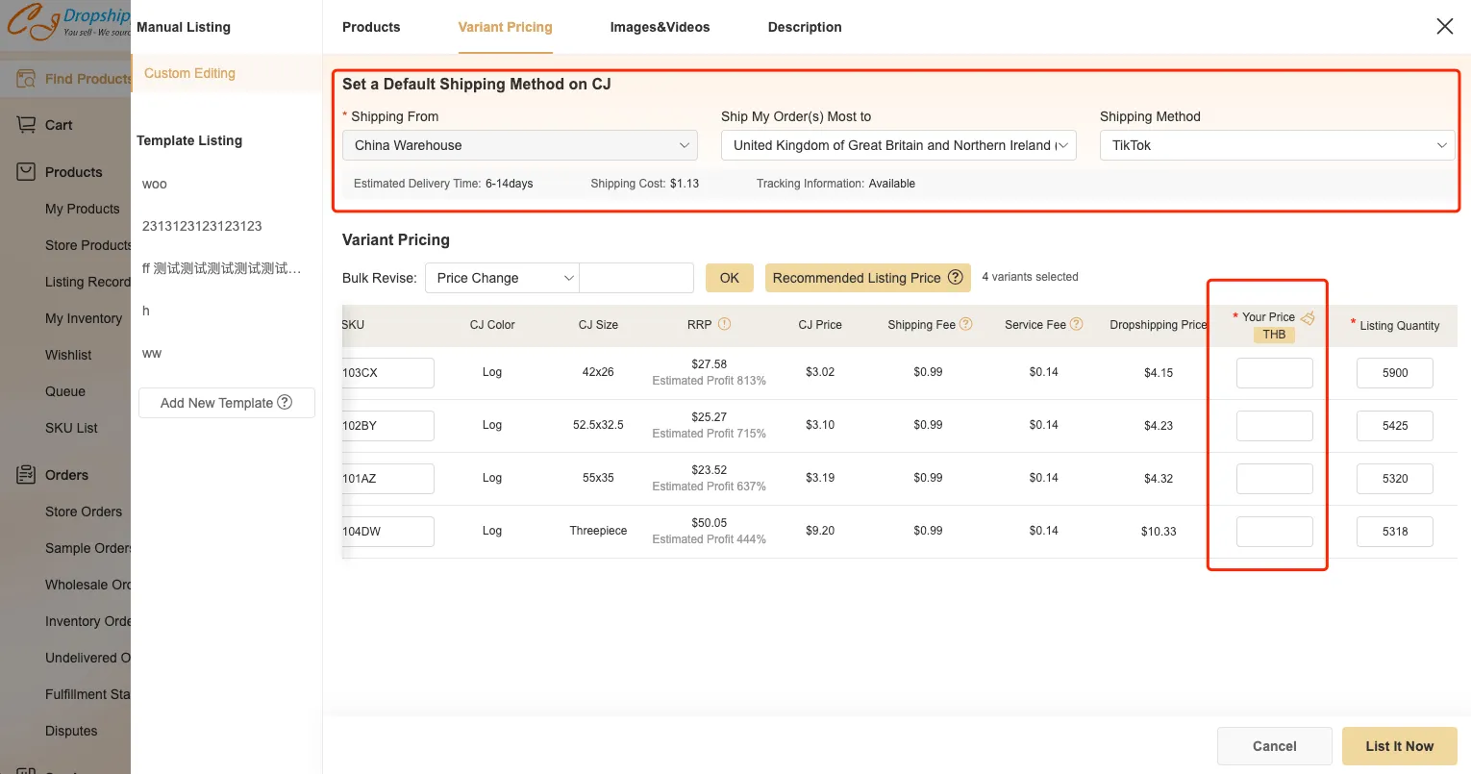Click Your Price field for SKU 103CX
Image resolution: width=1471 pixels, height=774 pixels.
click(x=1274, y=373)
